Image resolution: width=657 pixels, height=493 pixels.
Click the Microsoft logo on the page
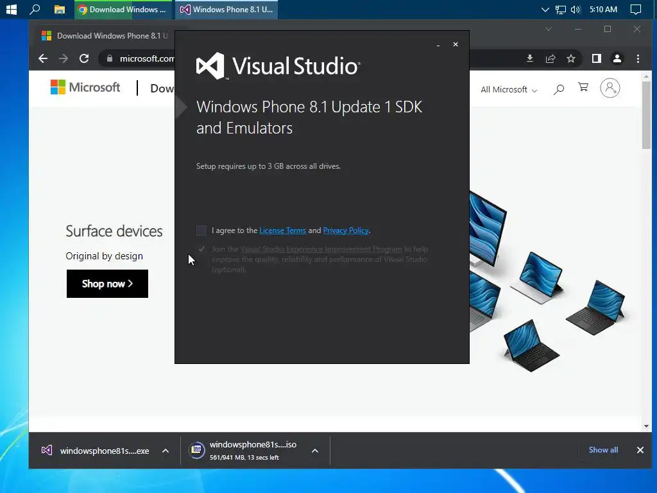pos(85,87)
